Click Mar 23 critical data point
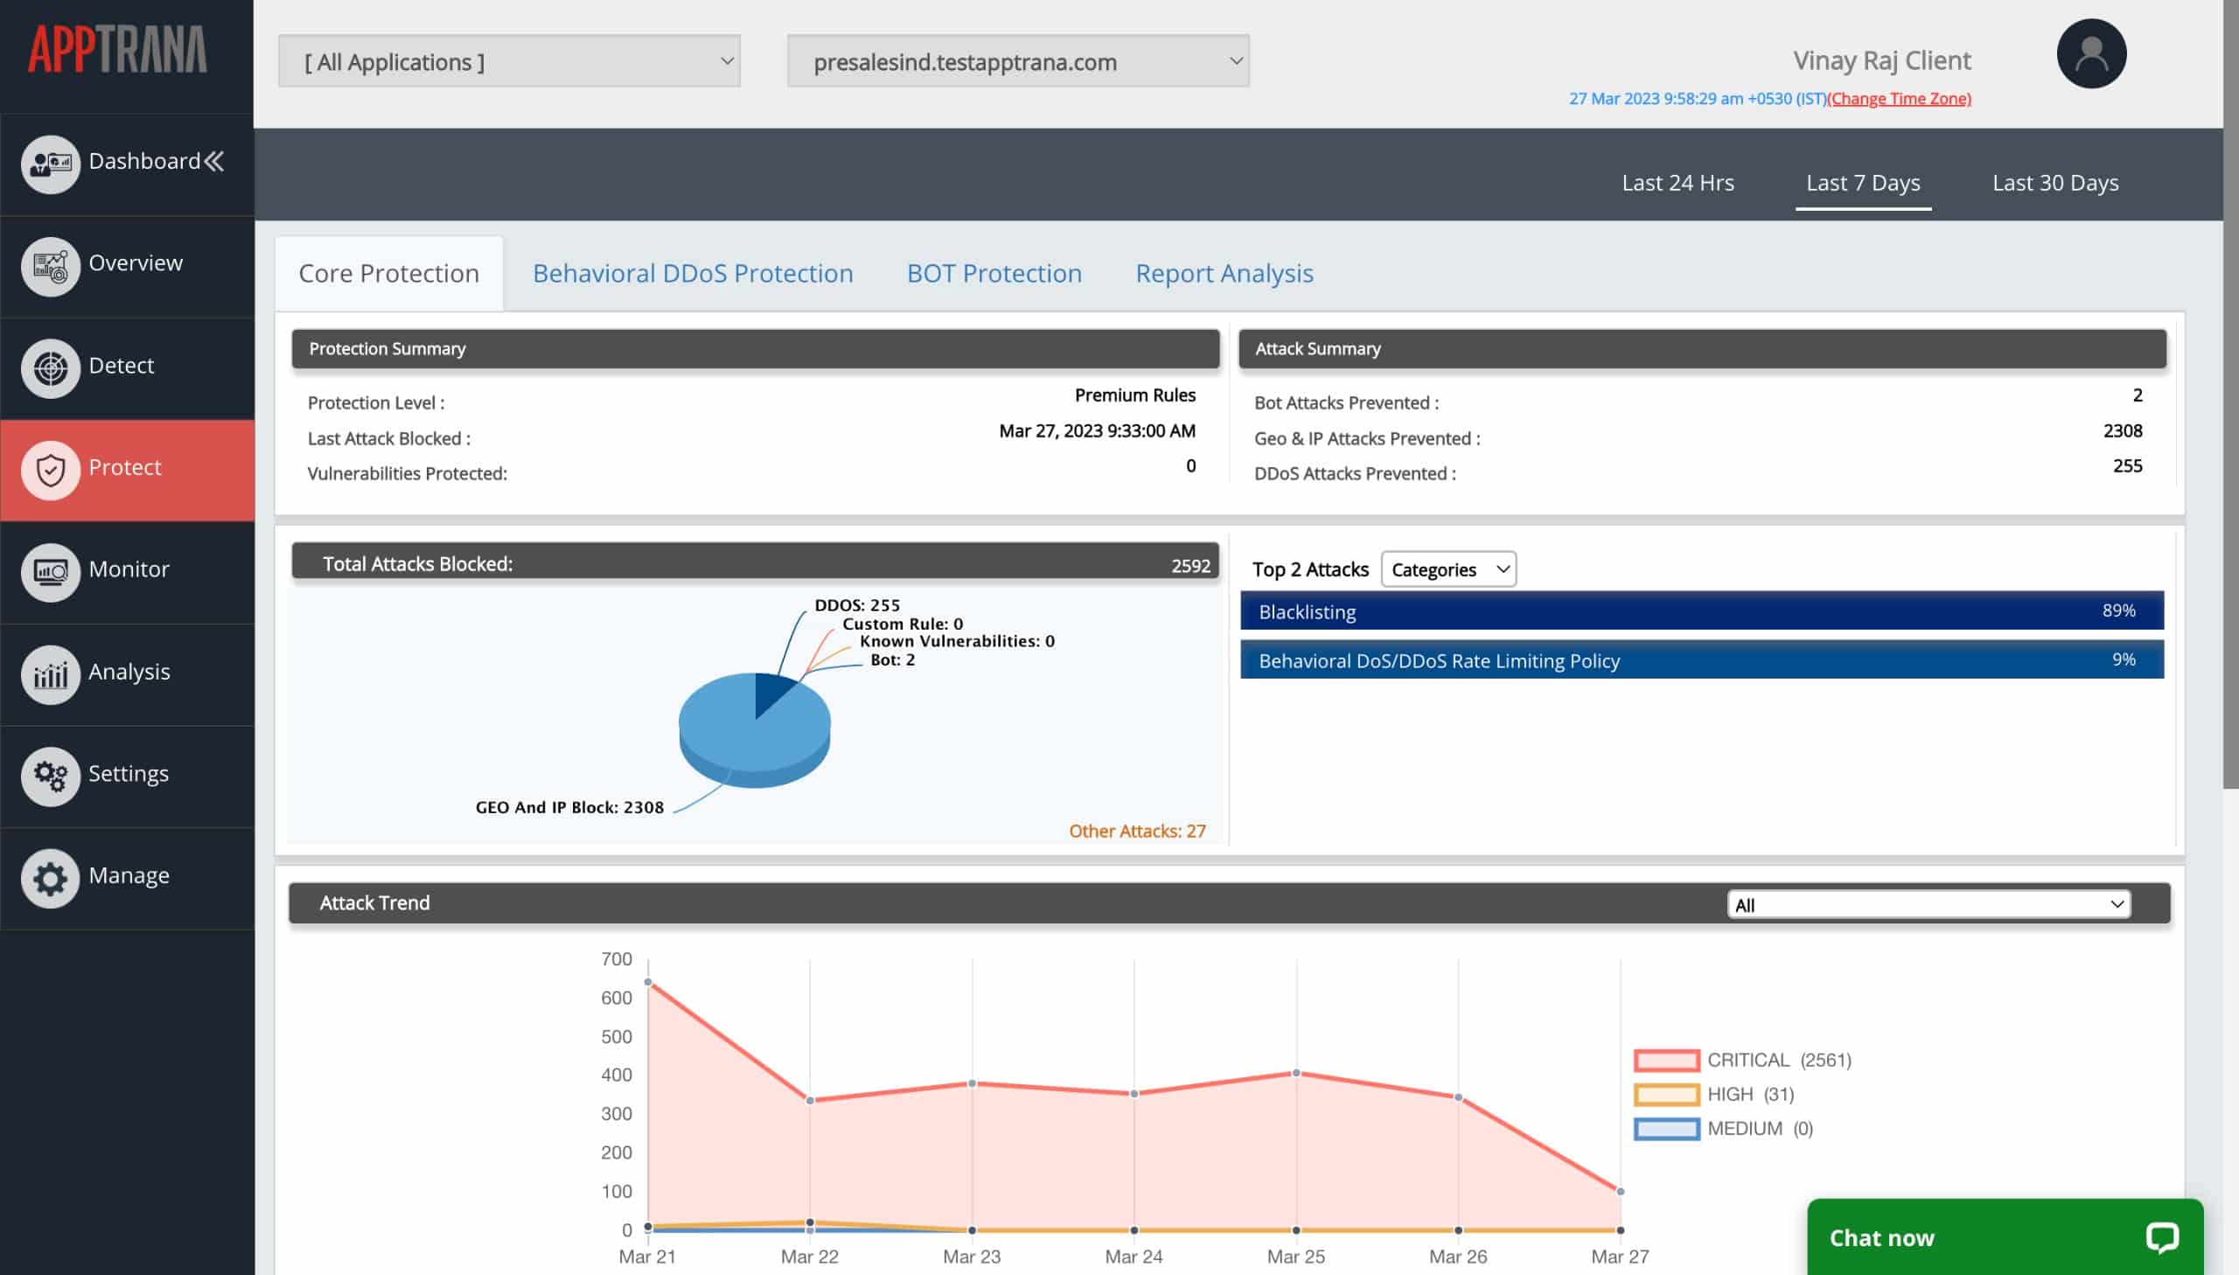 [x=972, y=1083]
